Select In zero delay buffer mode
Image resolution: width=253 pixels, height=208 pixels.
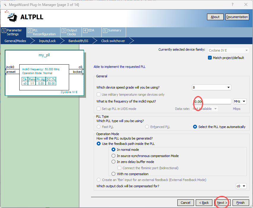113,162
